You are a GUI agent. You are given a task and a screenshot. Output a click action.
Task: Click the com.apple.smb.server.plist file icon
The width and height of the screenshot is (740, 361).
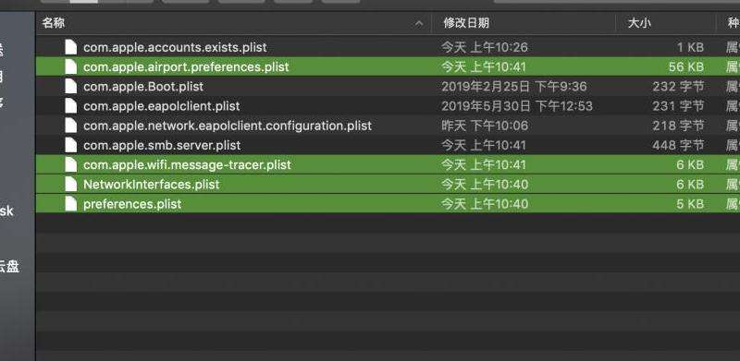click(71, 145)
